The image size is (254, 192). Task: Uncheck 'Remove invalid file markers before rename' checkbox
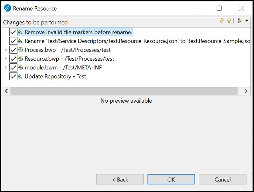pyautogui.click(x=13, y=32)
